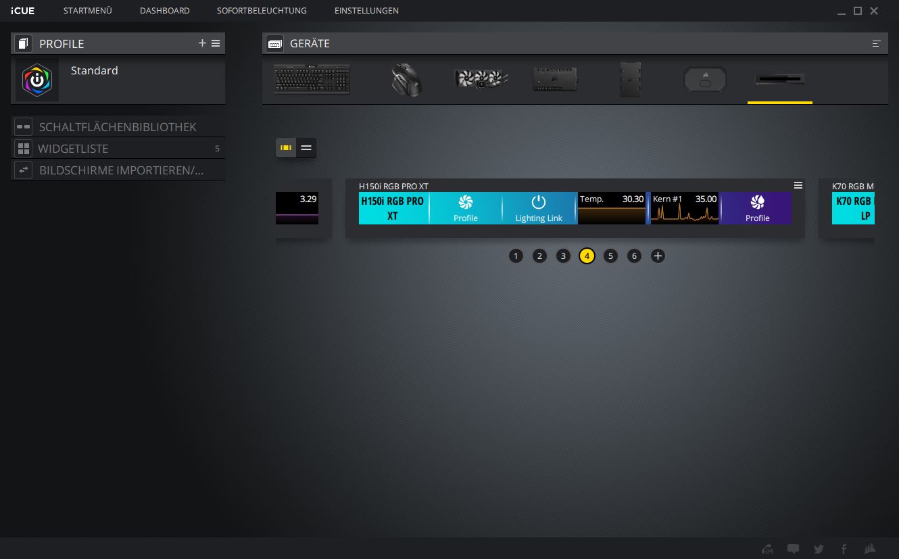The width and height of the screenshot is (899, 559).
Task: Open the Einstellungen menu
Action: coord(366,11)
